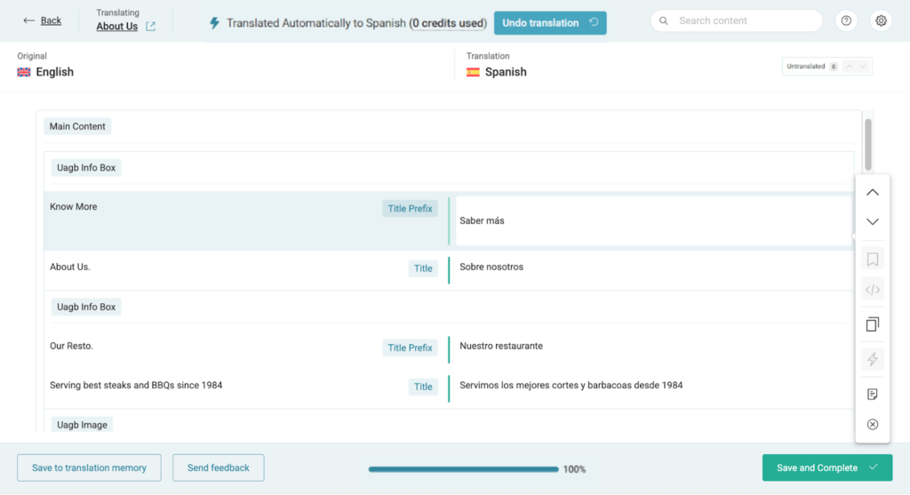Go to previous segment with up chevron

[872, 192]
